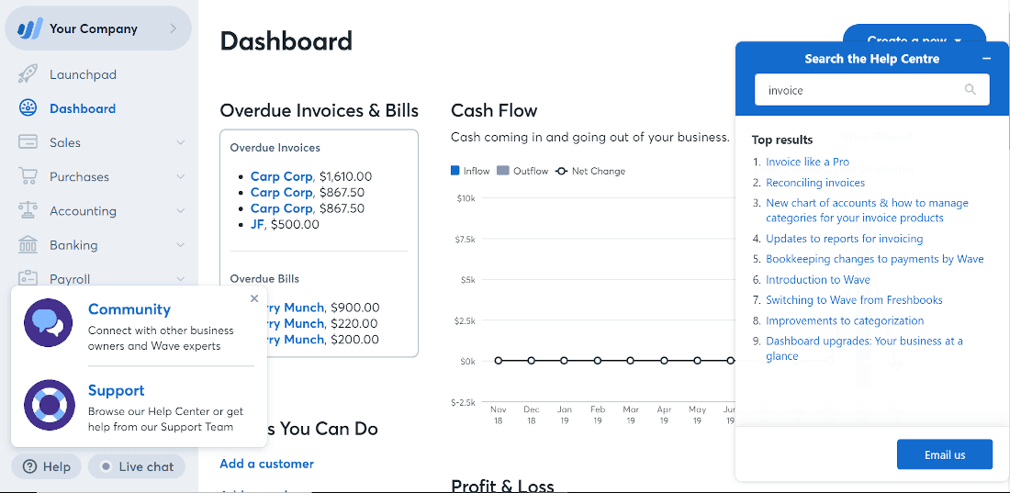The image size is (1010, 493).
Task: Expand the Purchases menu chevron
Action: 180,176
